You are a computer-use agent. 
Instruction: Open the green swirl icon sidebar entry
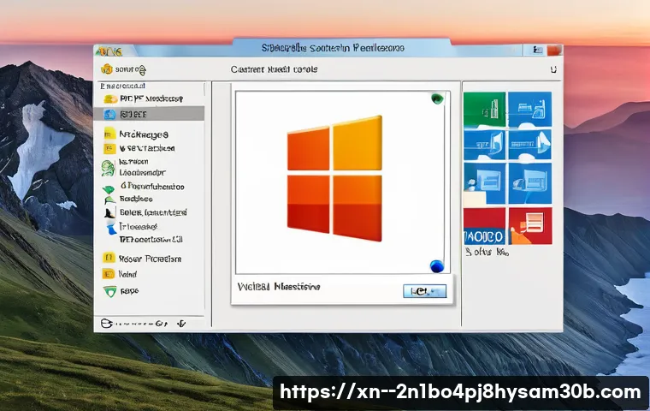tap(109, 169)
